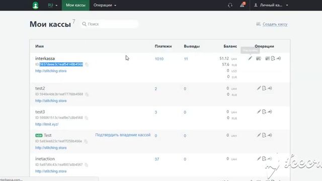
Task: Open test2 stitching.store URL
Action: coord(51,101)
